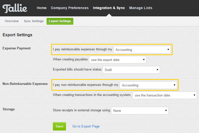Image resolution: width=199 pixels, height=133 pixels.
Task: Open Manage Lists page
Action: coord(141,8)
